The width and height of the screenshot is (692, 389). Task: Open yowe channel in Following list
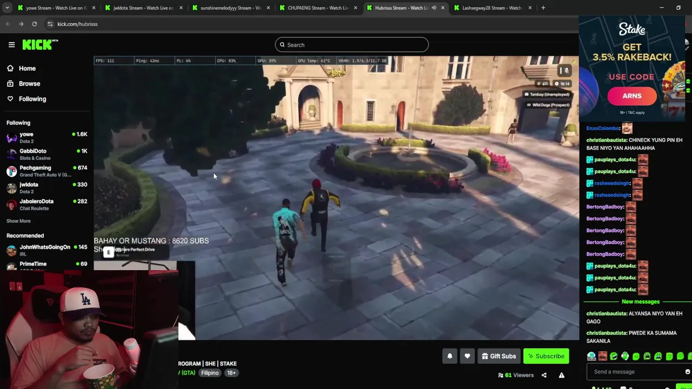coord(46,137)
